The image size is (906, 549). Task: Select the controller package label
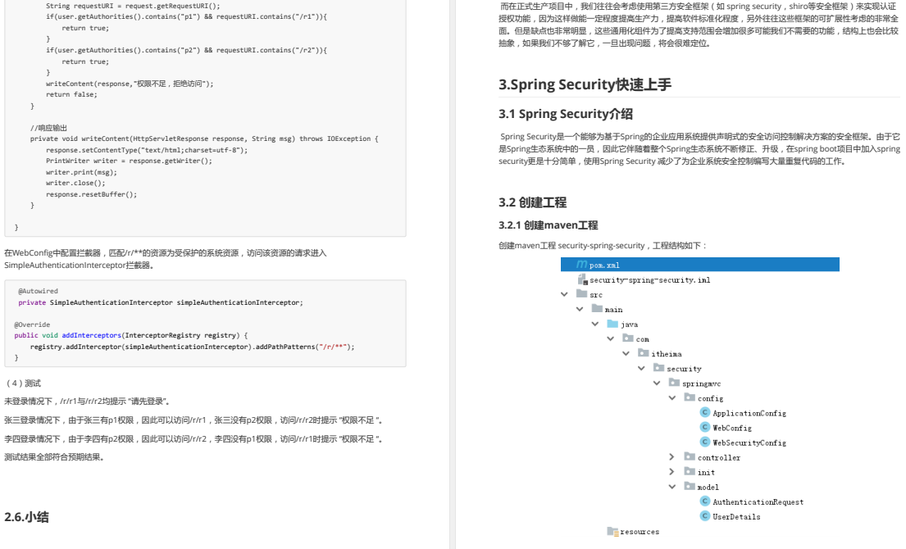point(719,458)
